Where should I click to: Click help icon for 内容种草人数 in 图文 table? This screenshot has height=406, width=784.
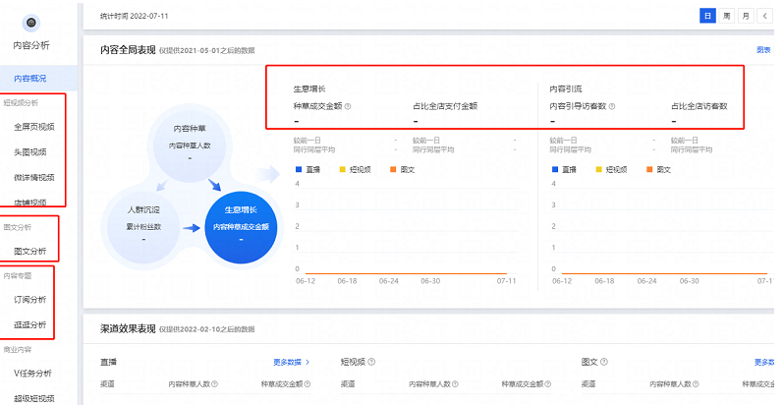696,384
